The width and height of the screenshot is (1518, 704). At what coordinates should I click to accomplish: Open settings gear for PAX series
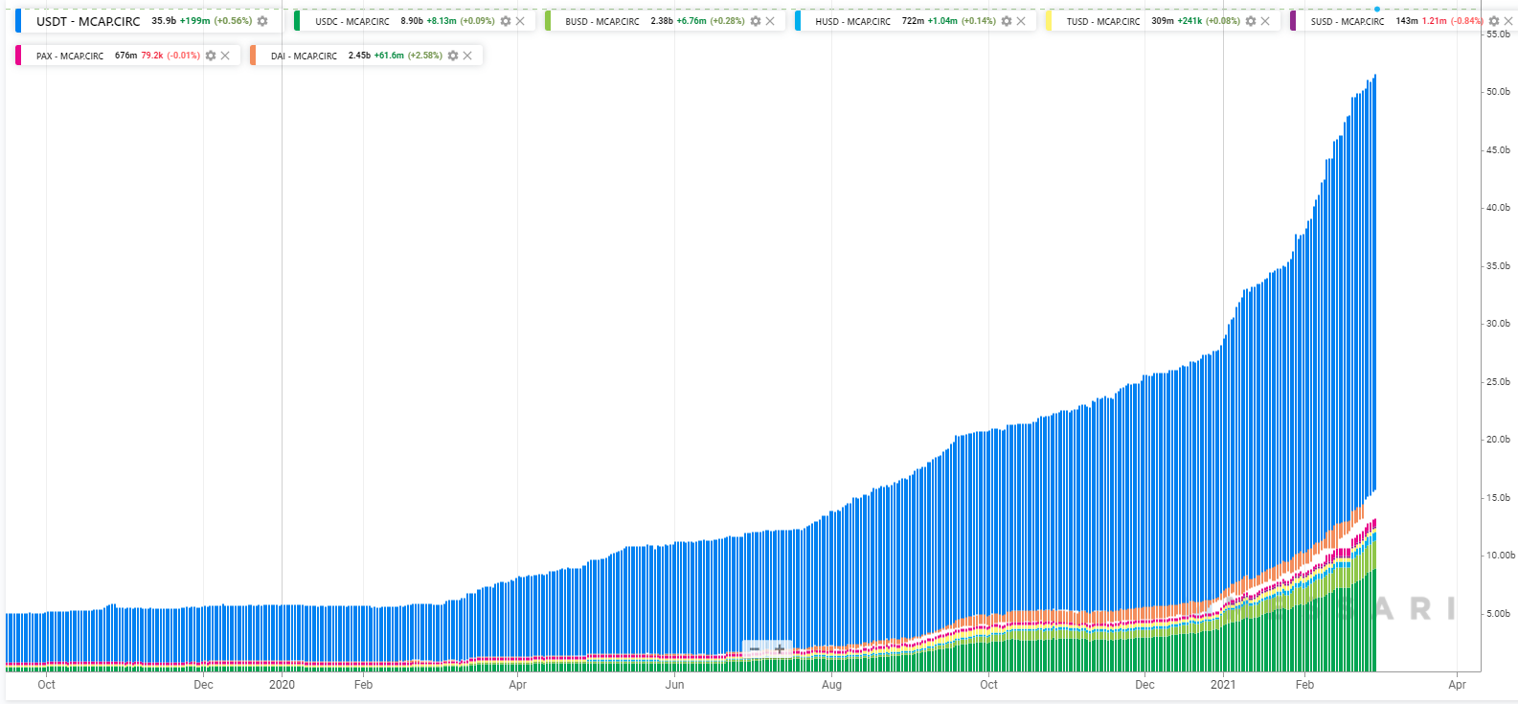[x=211, y=56]
